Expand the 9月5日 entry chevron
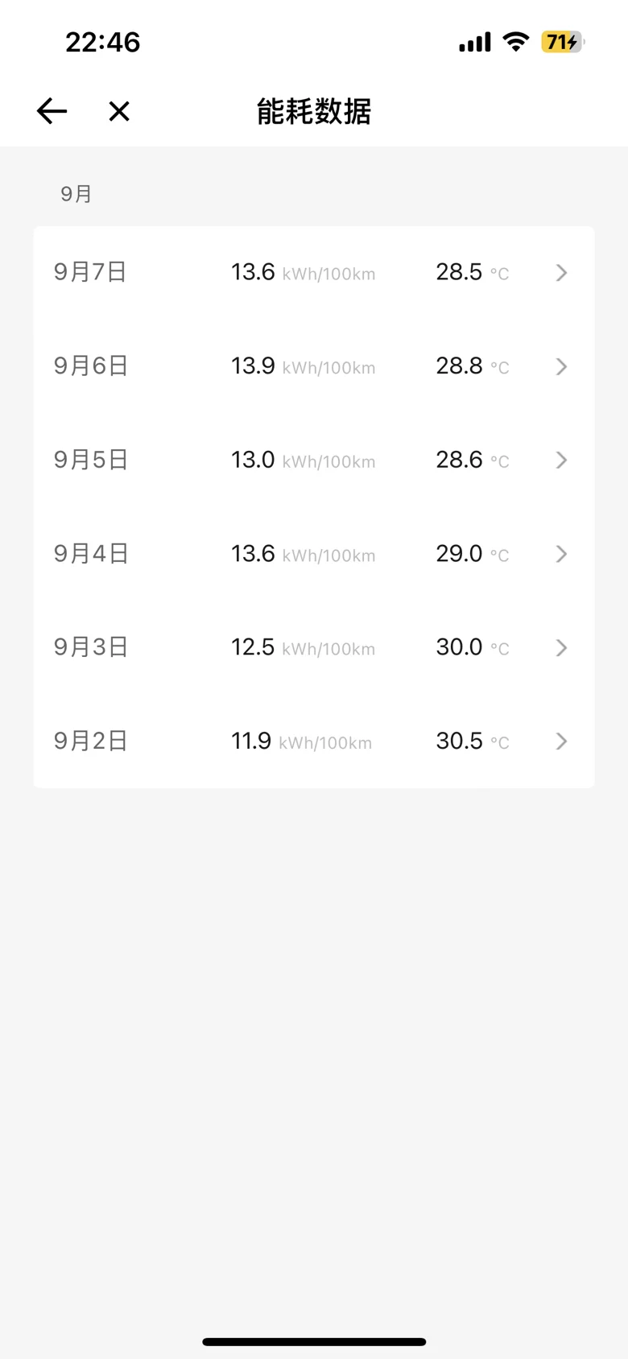The image size is (628, 1359). (x=561, y=460)
